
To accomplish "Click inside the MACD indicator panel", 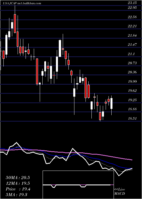I will coord(78,185).
